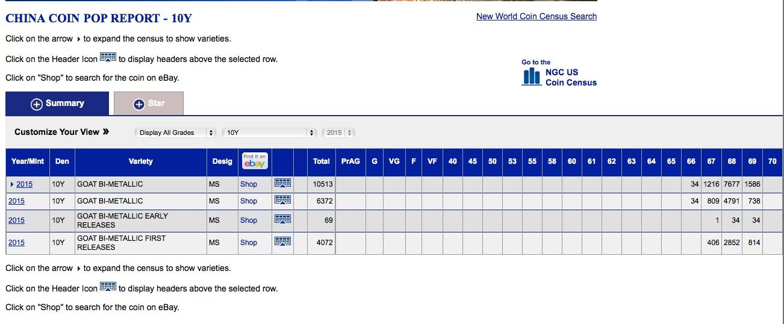Select the Summary tab
784x324 pixels.
click(x=64, y=104)
